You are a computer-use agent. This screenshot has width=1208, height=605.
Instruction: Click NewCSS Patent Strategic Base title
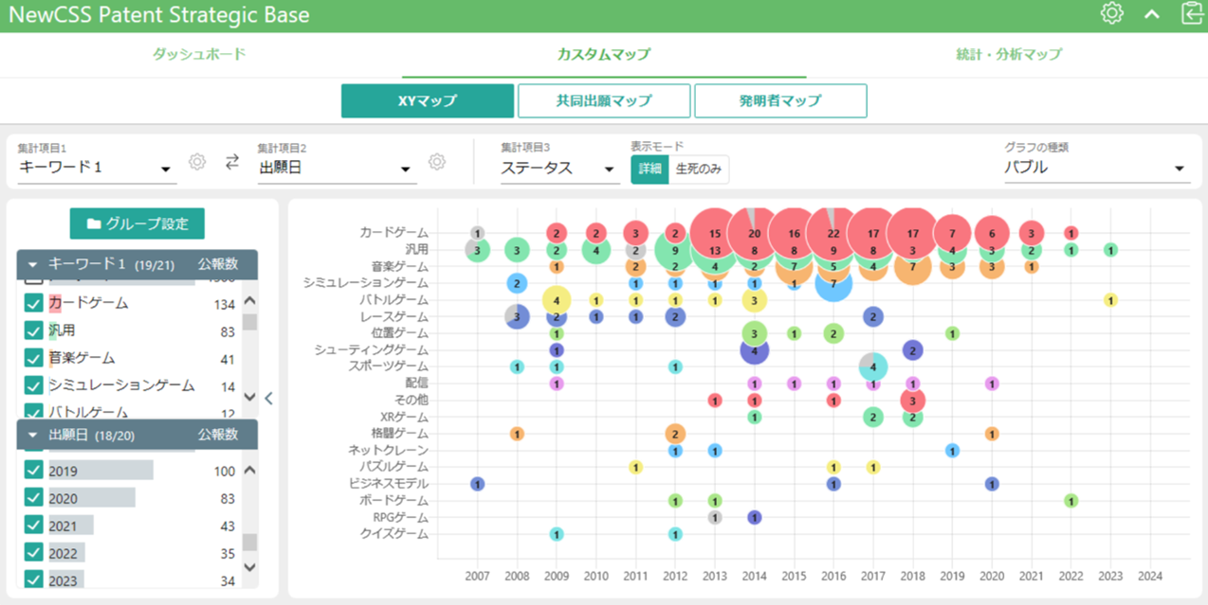[x=159, y=15]
